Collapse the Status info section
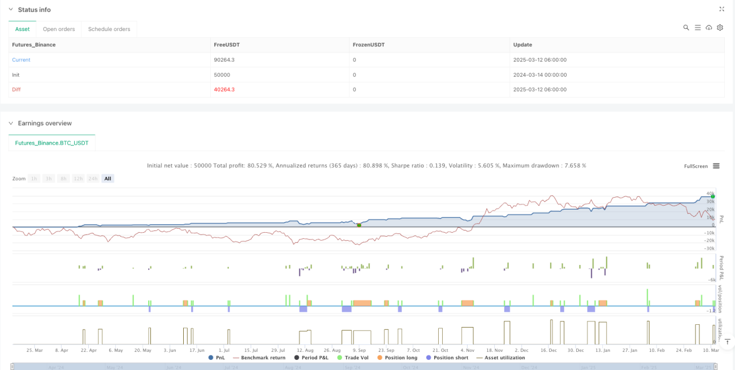The height and width of the screenshot is (370, 735). (x=11, y=10)
